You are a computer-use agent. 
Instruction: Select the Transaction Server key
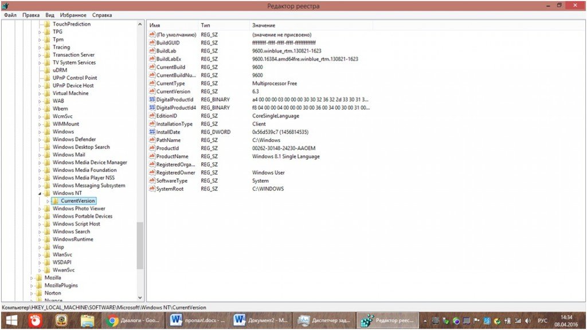pos(73,54)
